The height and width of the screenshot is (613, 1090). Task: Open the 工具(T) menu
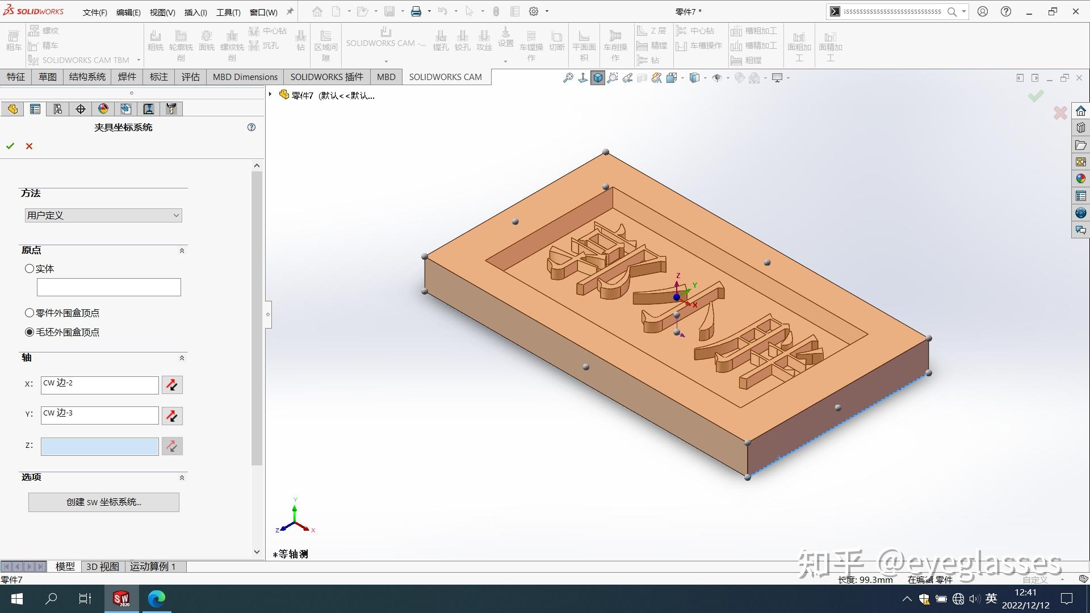pyautogui.click(x=228, y=12)
